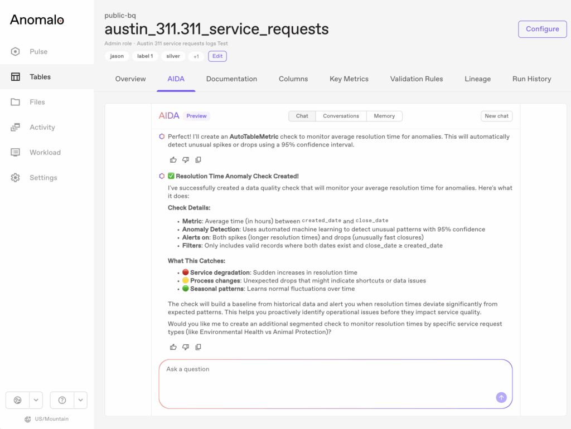Open the Activity section icon
The image size is (571, 429).
(16, 127)
